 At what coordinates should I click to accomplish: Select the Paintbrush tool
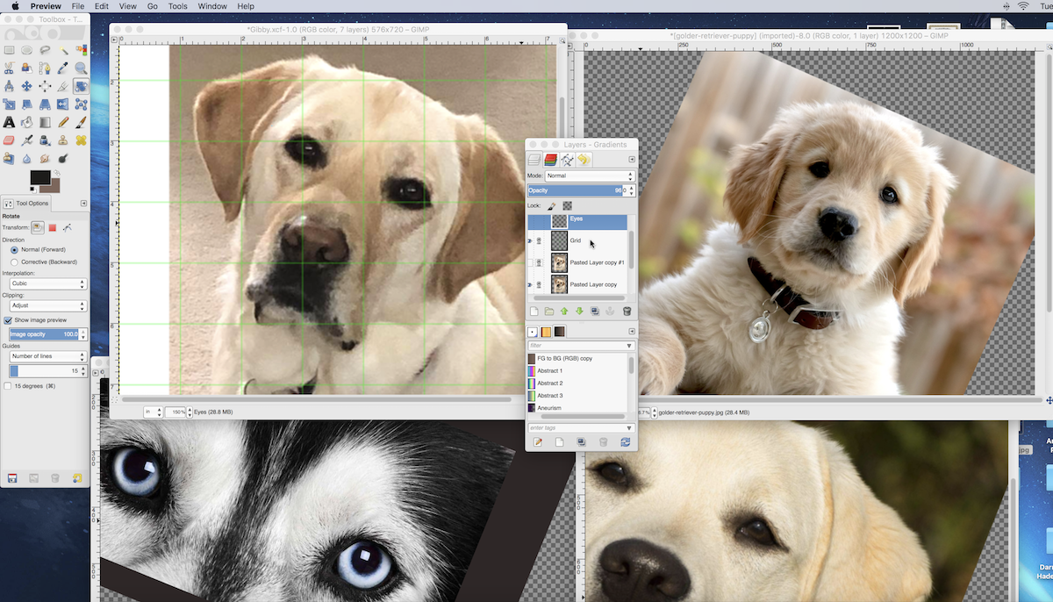[x=81, y=123]
